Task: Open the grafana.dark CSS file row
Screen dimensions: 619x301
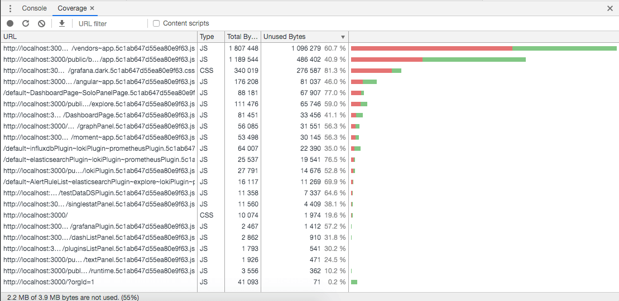Action: pyautogui.click(x=309, y=71)
